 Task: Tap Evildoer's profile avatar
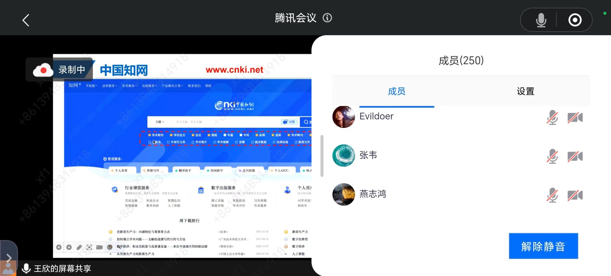coord(344,117)
